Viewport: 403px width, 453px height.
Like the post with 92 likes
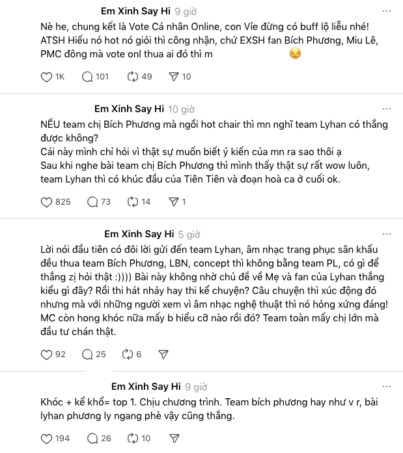pos(46,355)
